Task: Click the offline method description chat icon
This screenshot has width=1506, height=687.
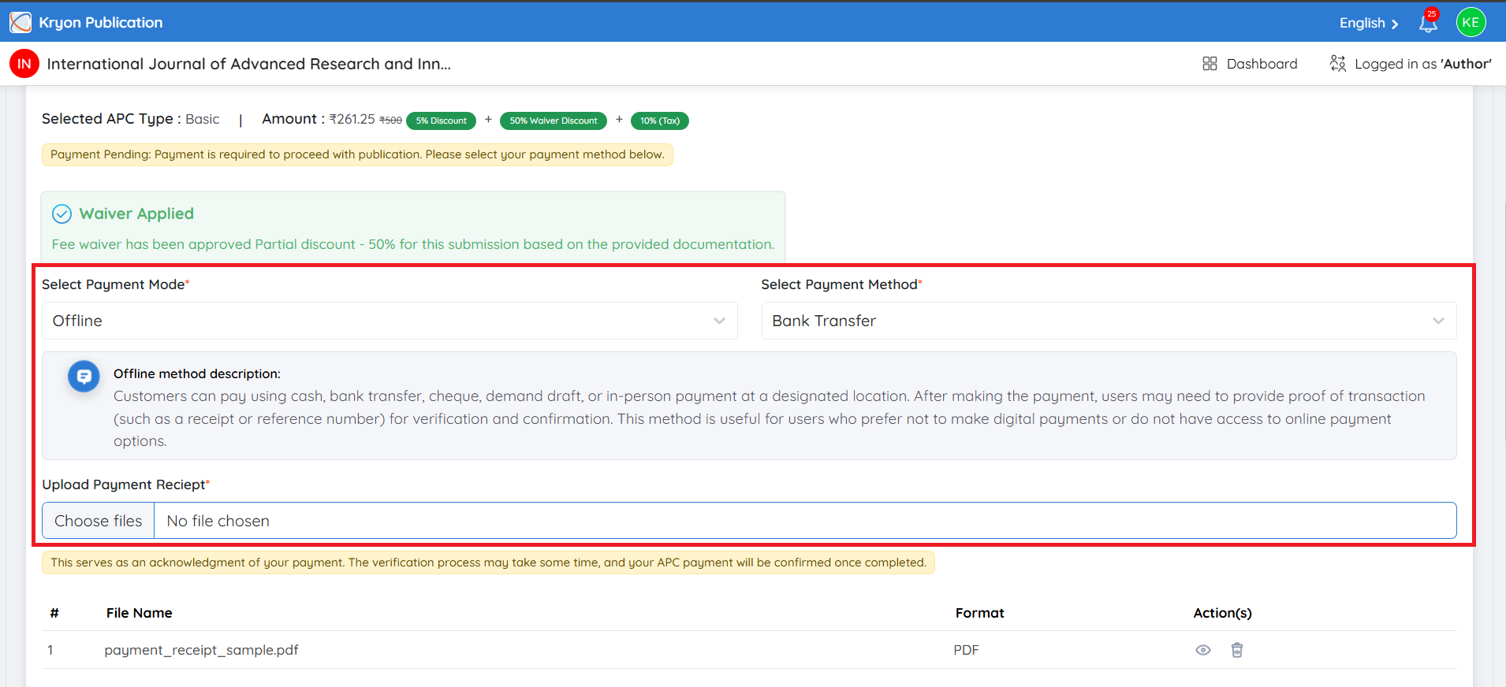Action: coord(84,377)
